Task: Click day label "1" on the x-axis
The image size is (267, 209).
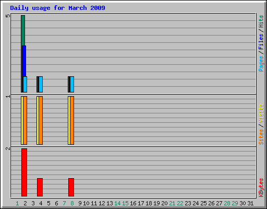Action: [17, 203]
